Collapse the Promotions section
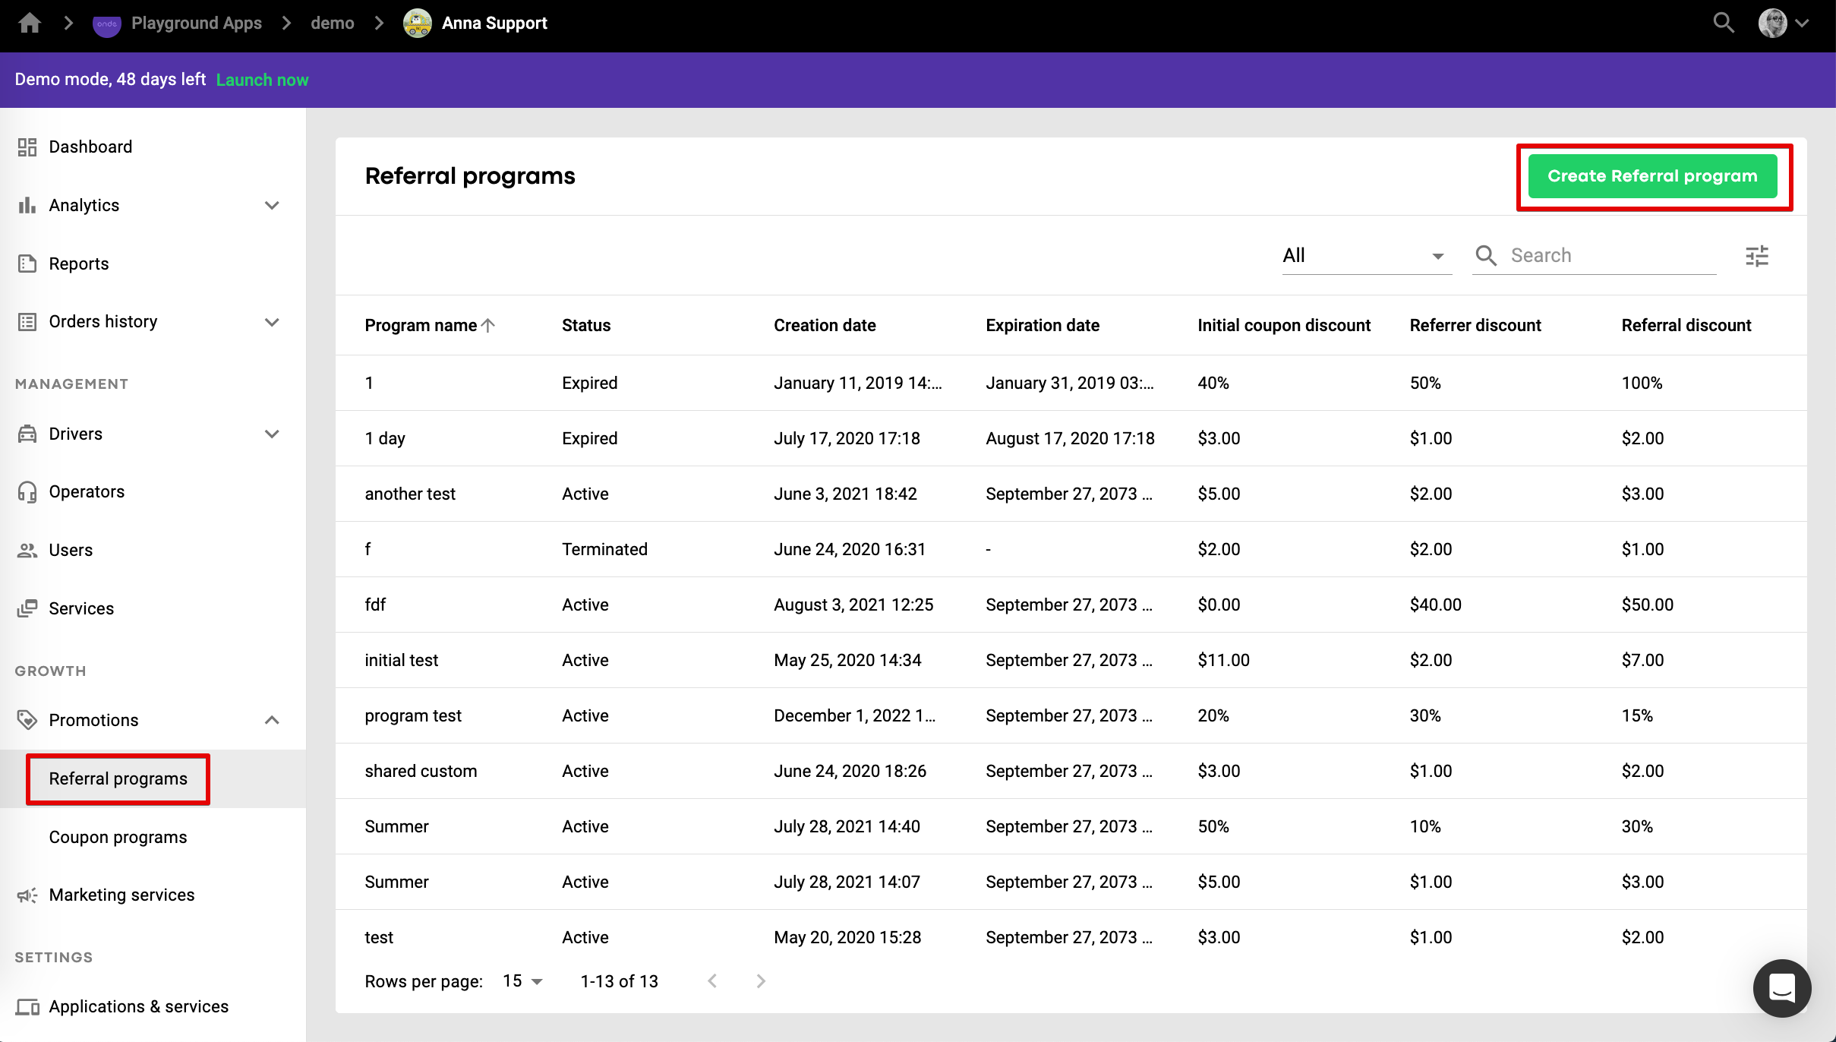Screen dimensions: 1836x1042 (x=272, y=720)
